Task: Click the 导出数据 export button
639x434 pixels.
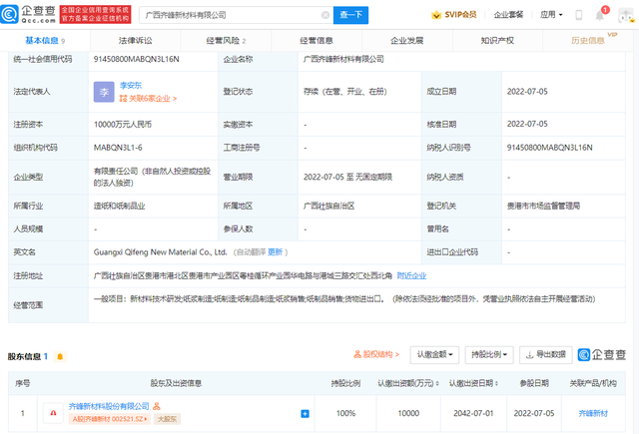Action: [x=544, y=354]
